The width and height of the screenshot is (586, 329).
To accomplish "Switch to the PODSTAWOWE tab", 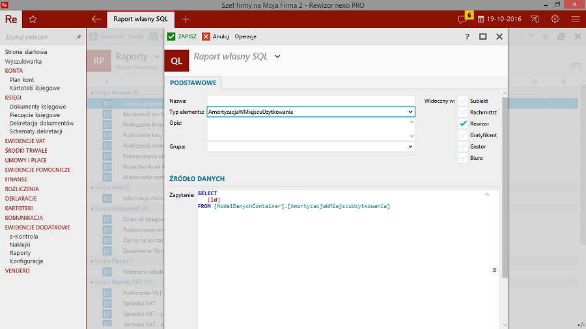I will click(193, 83).
